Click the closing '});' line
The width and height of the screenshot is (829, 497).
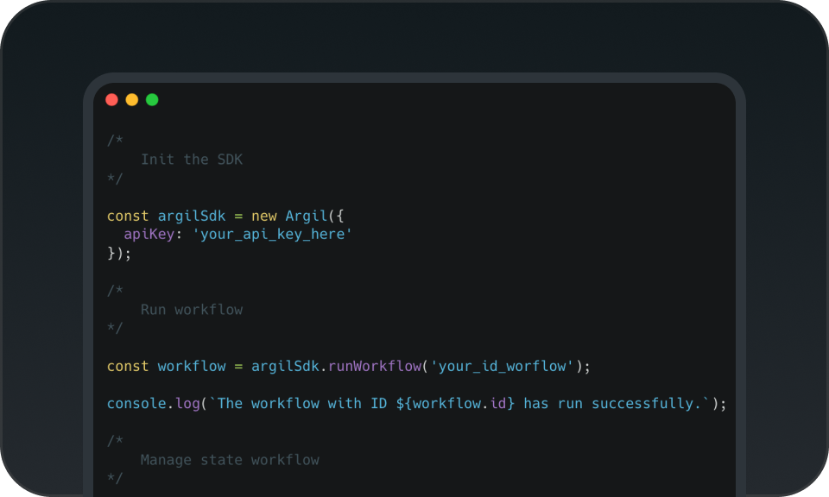coord(119,254)
